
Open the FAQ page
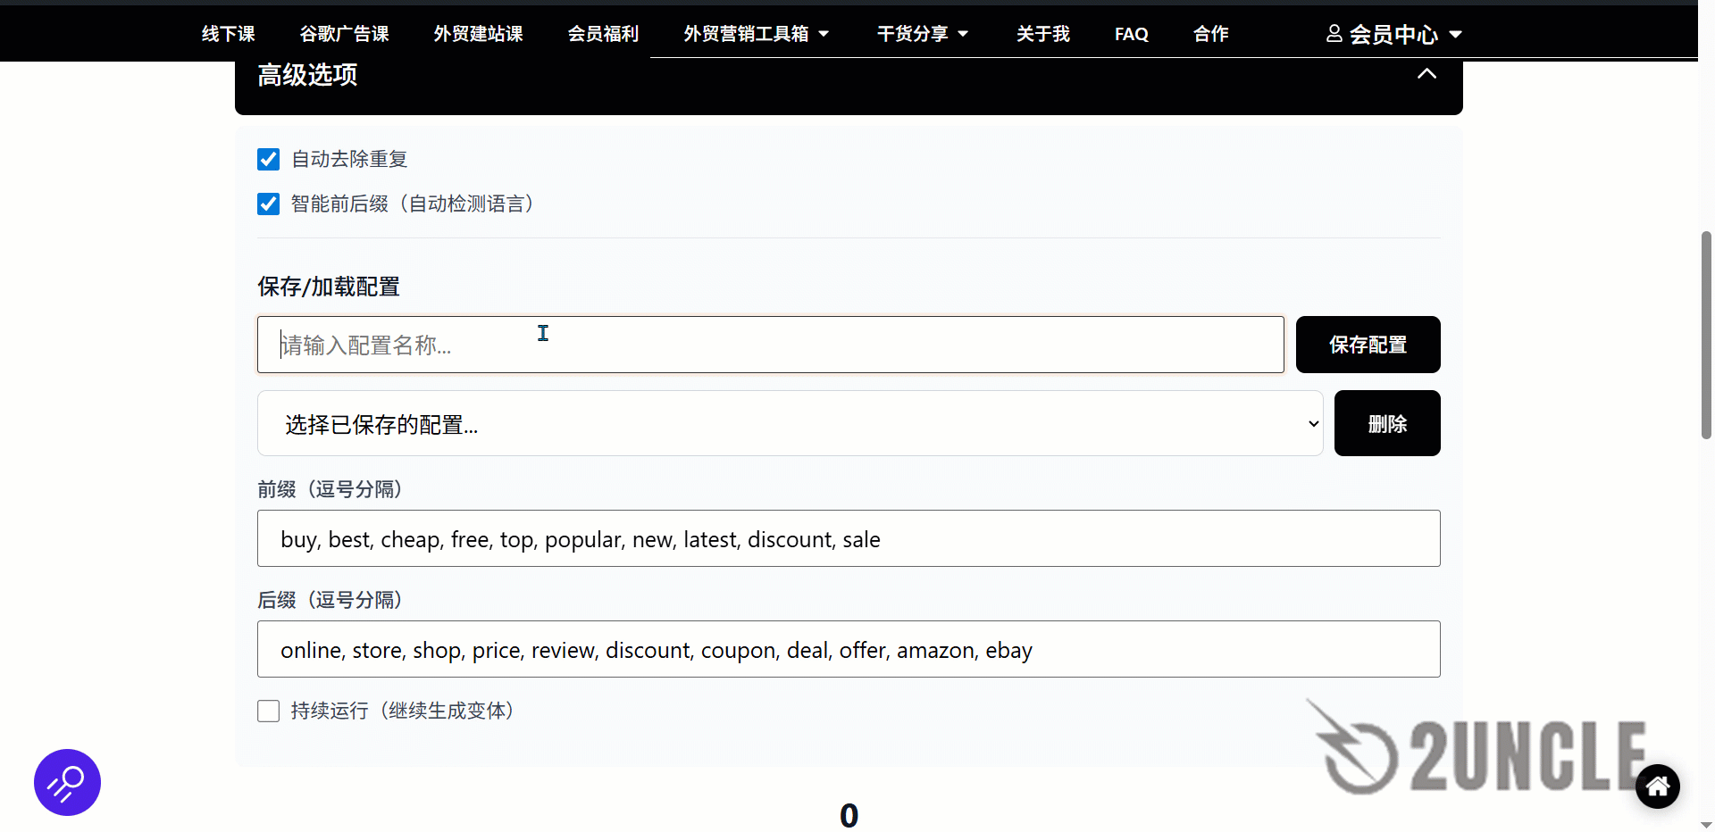[1131, 33]
